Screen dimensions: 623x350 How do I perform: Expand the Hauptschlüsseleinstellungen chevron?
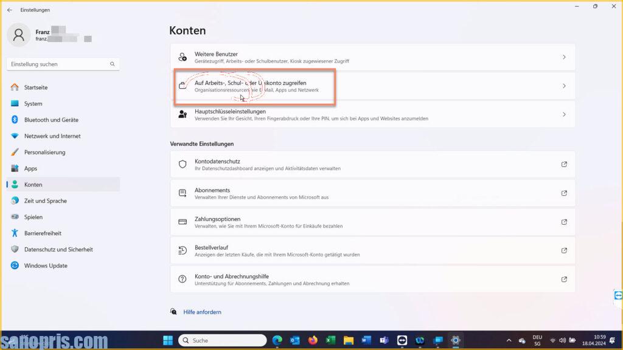(x=564, y=114)
